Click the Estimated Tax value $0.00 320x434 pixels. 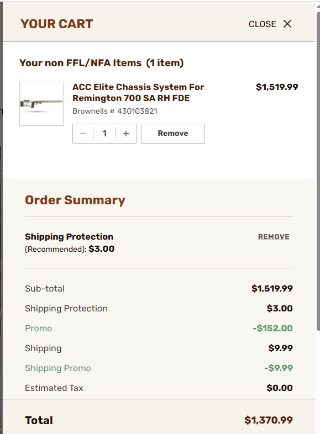(x=280, y=388)
